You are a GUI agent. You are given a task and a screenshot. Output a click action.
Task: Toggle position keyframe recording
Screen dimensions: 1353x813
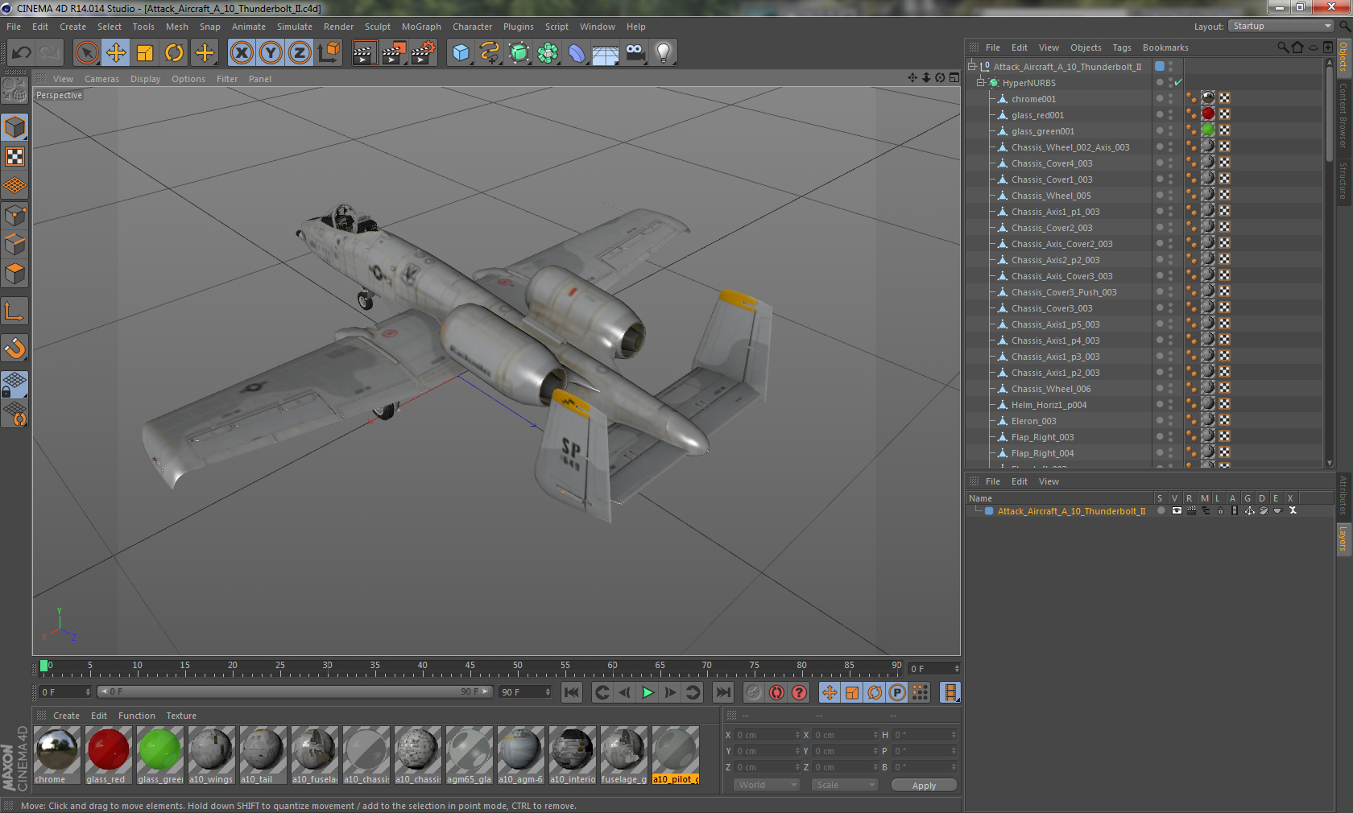[830, 692]
